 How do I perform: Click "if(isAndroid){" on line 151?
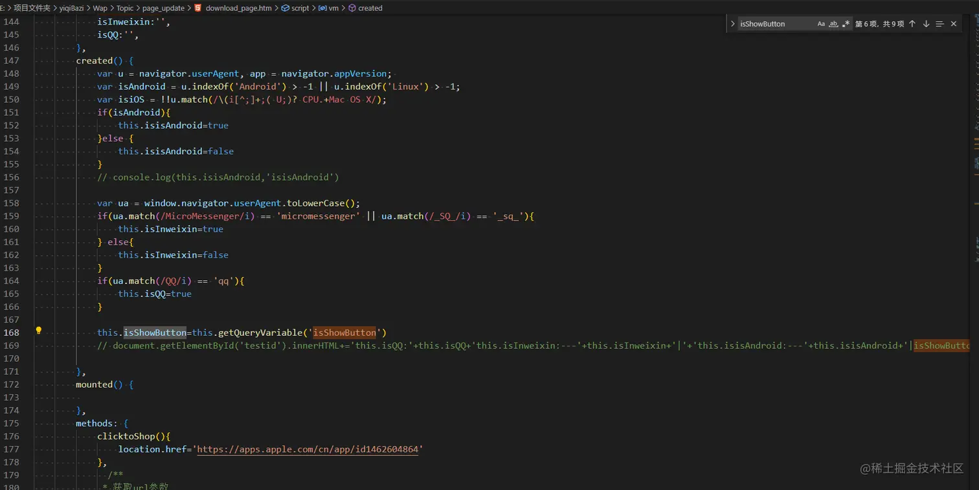tap(134, 113)
